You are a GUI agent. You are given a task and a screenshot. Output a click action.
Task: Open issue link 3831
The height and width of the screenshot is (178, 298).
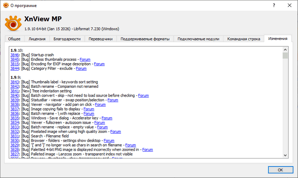[x=14, y=136]
